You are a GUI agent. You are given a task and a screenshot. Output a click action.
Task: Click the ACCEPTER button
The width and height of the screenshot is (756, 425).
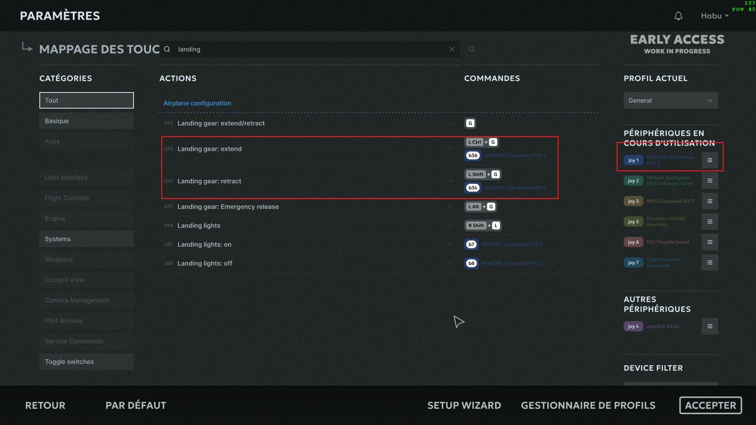tap(710, 405)
